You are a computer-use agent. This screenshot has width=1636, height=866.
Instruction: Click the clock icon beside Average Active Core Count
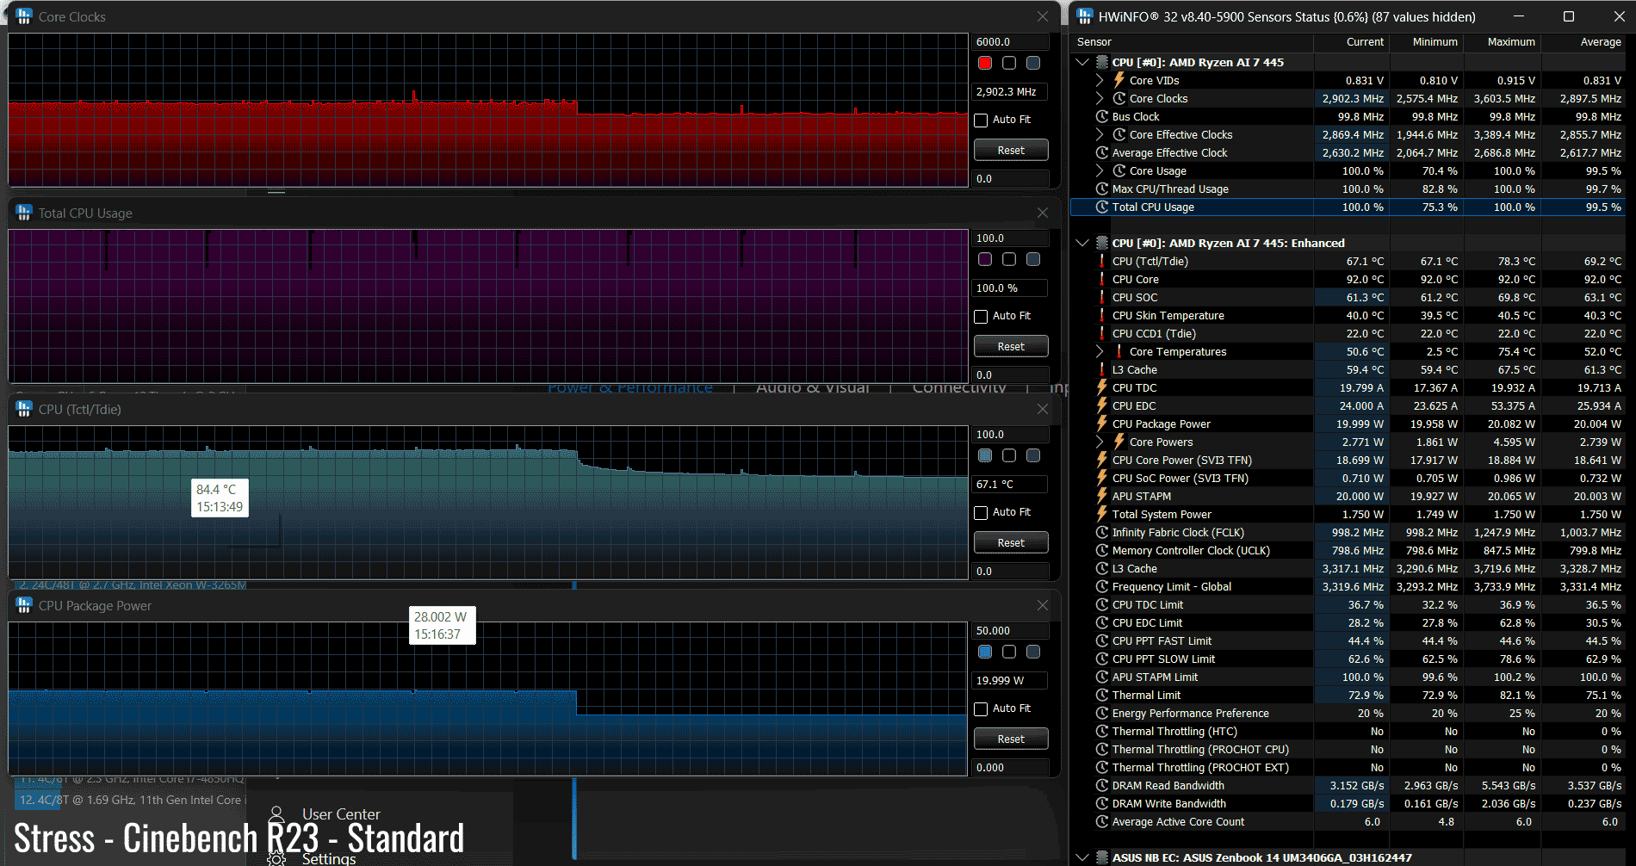pyautogui.click(x=1101, y=821)
